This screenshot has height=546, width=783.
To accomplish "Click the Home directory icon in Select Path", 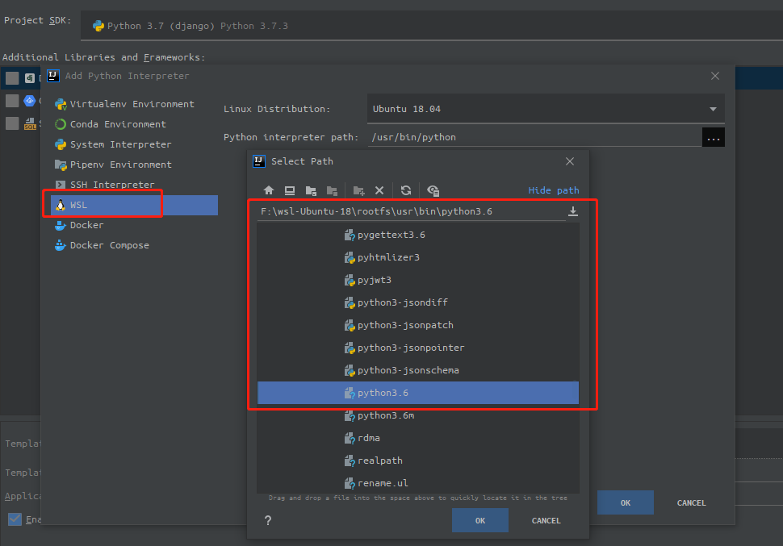I will pos(269,191).
